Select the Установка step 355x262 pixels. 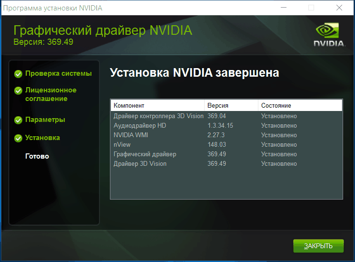point(42,138)
